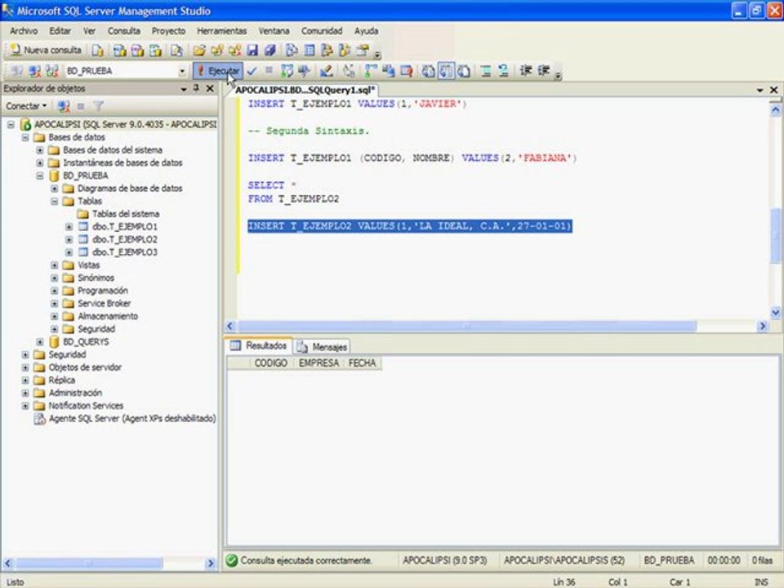This screenshot has width=784, height=588.
Task: Expand the dbo.T_EJEMPLO3 table node
Action: (x=69, y=252)
